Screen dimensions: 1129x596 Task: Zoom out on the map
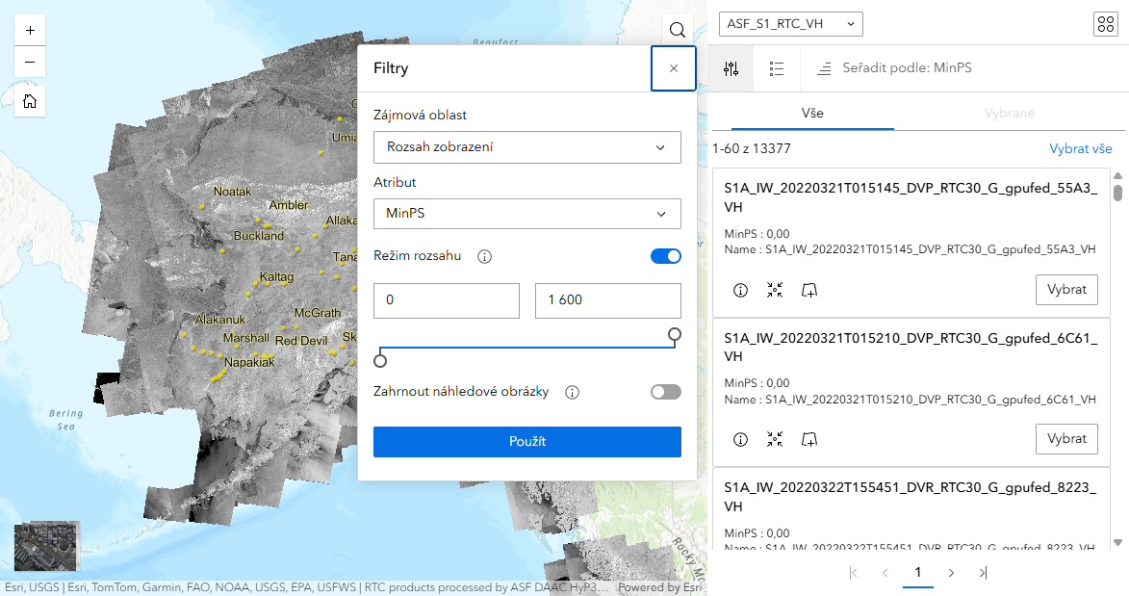[x=30, y=62]
